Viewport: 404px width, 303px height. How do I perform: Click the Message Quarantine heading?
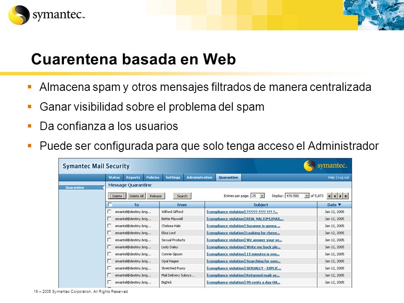click(x=130, y=185)
